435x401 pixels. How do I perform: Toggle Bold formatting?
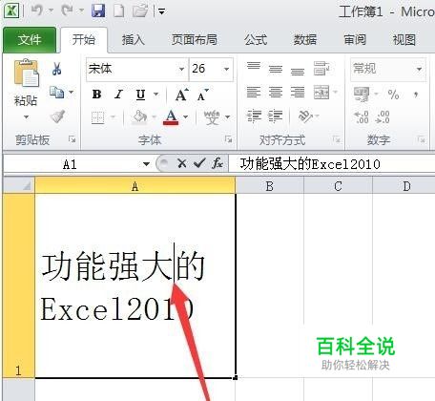[96, 95]
